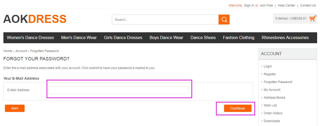Image resolution: width=320 pixels, height=126 pixels.
Task: Open Wish List in account sidebar
Action: (270, 105)
